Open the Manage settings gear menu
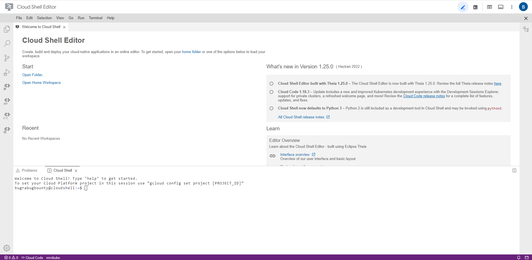532x260 pixels. click(x=7, y=248)
